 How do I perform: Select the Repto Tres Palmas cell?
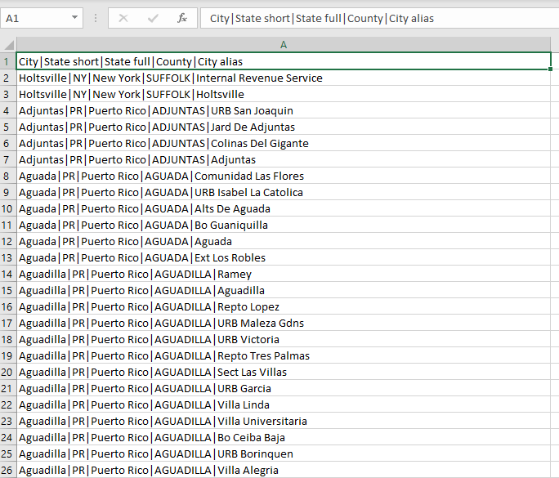point(284,355)
